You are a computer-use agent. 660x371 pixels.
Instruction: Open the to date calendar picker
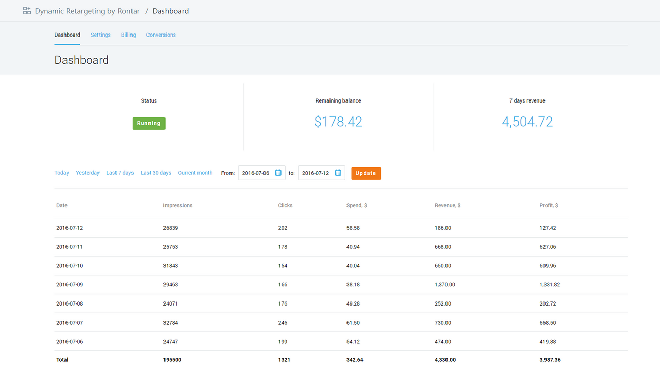[x=339, y=173]
